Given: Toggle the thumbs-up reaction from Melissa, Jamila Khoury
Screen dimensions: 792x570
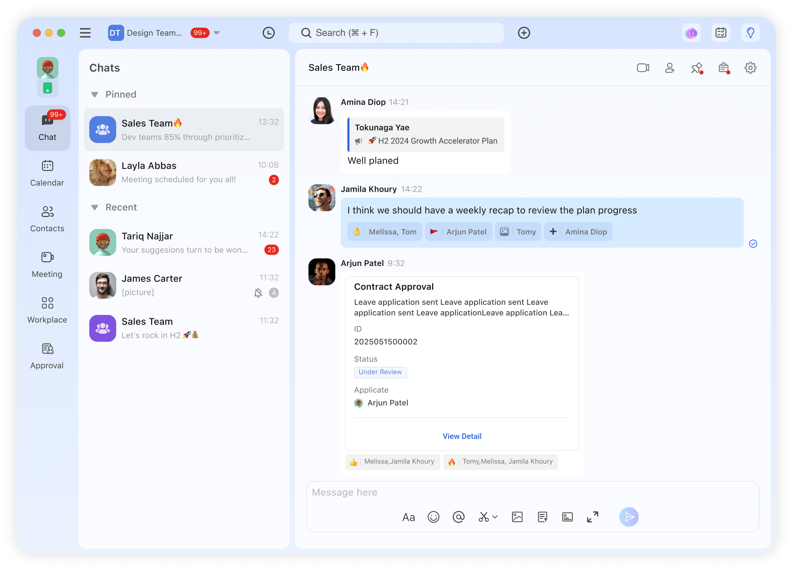Looking at the screenshot, I should point(392,462).
